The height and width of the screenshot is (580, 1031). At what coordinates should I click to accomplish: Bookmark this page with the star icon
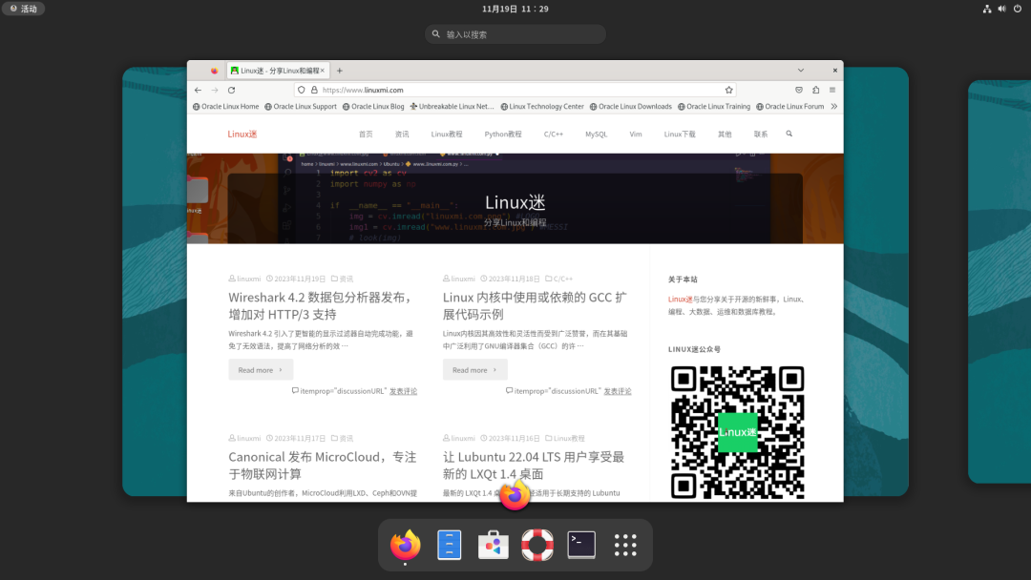[x=728, y=90]
